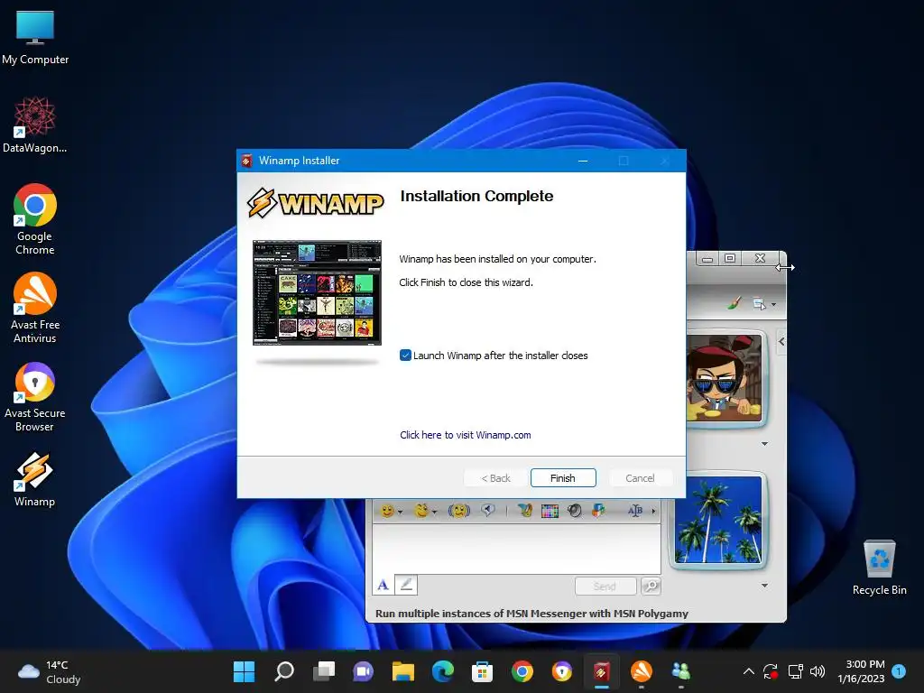Open the Windows Start menu
This screenshot has width=924, height=693.
click(244, 671)
